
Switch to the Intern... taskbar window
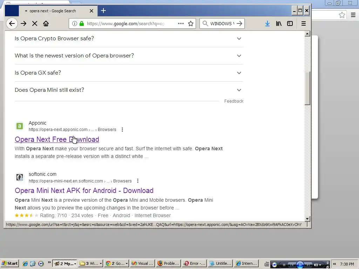(x=246, y=263)
